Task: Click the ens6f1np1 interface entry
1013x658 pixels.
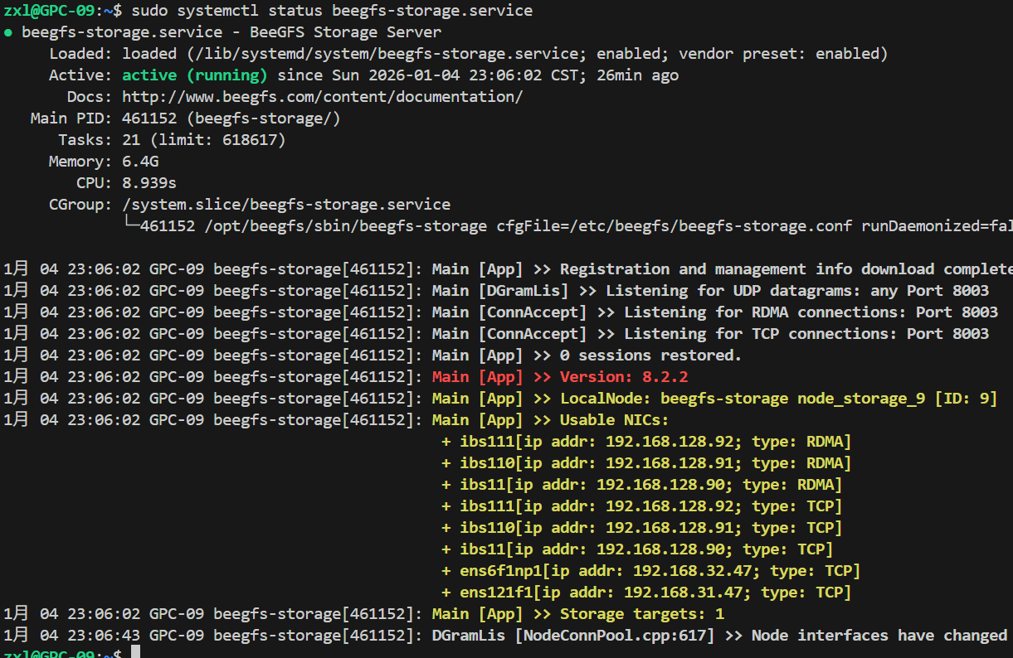Action: [x=650, y=571]
